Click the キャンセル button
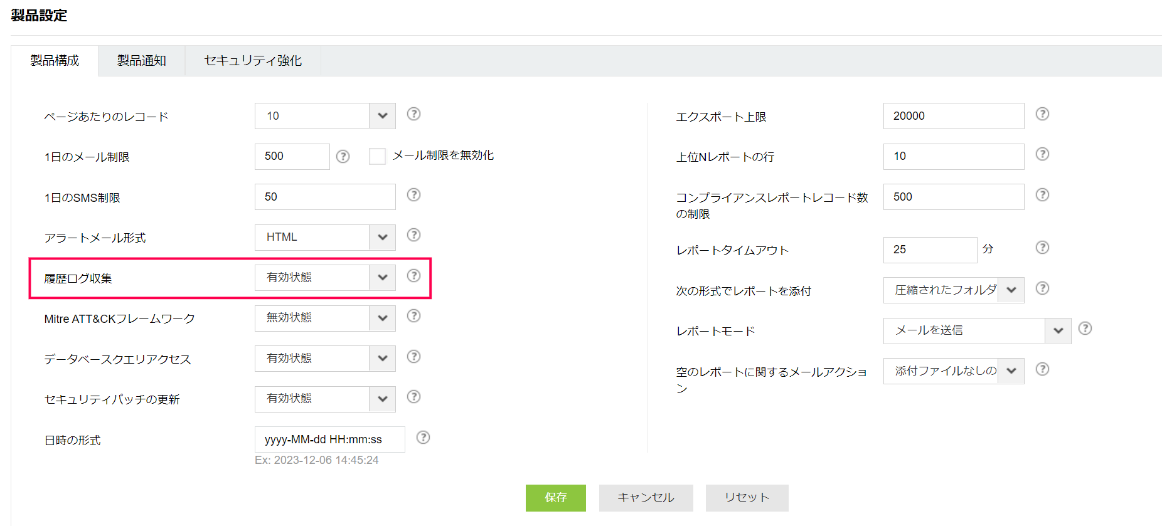 click(x=646, y=498)
